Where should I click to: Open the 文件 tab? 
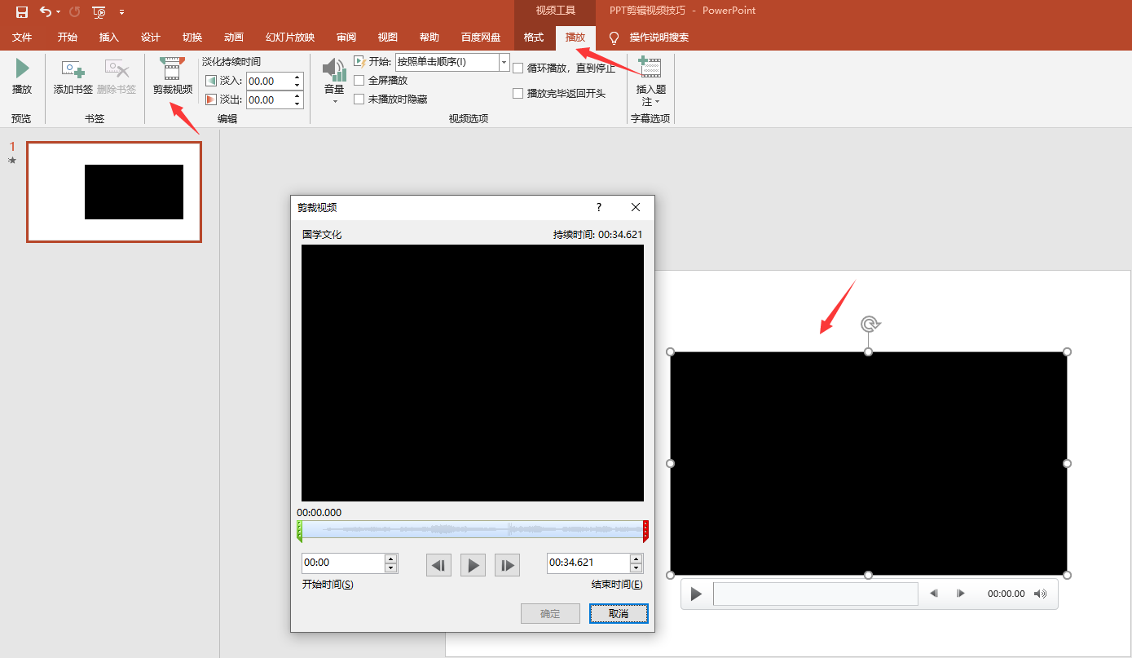22,38
